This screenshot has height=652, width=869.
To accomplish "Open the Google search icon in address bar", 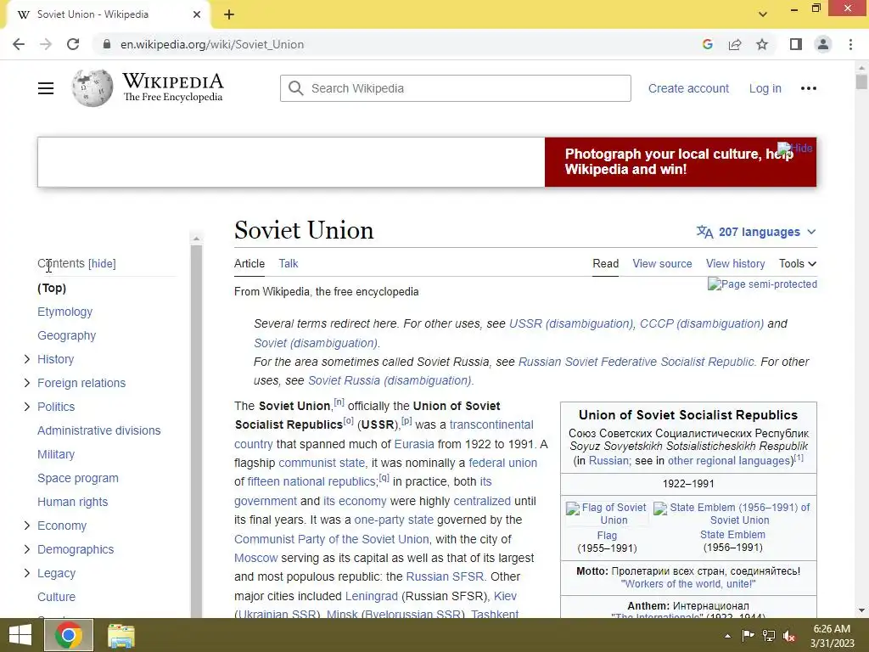I will [707, 44].
